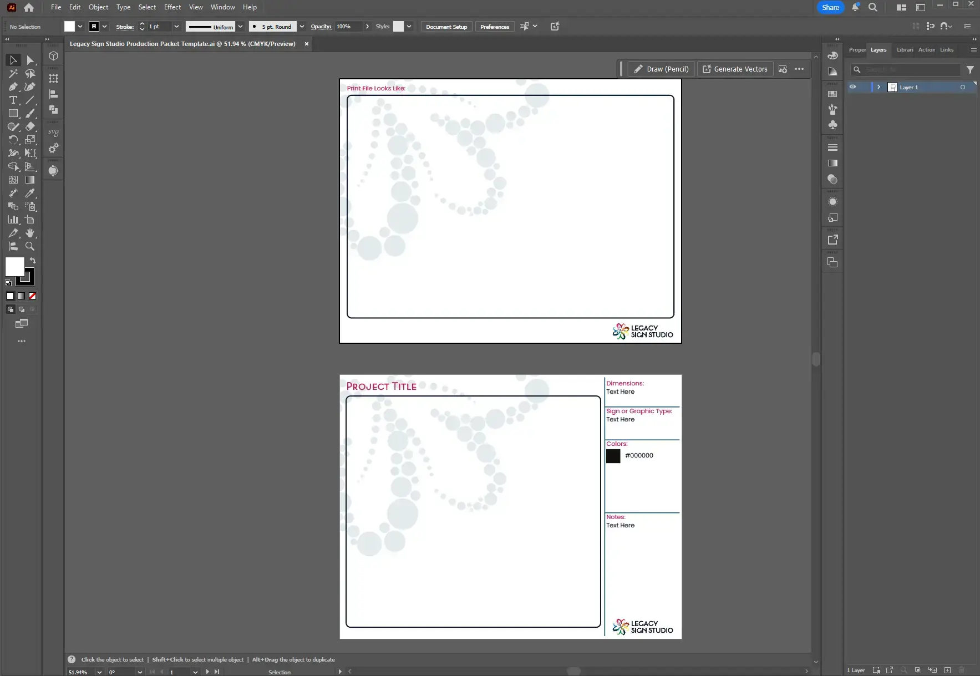Activate the Rectangle tool

(13, 113)
